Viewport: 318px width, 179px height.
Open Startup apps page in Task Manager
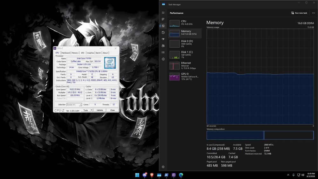click(163, 39)
